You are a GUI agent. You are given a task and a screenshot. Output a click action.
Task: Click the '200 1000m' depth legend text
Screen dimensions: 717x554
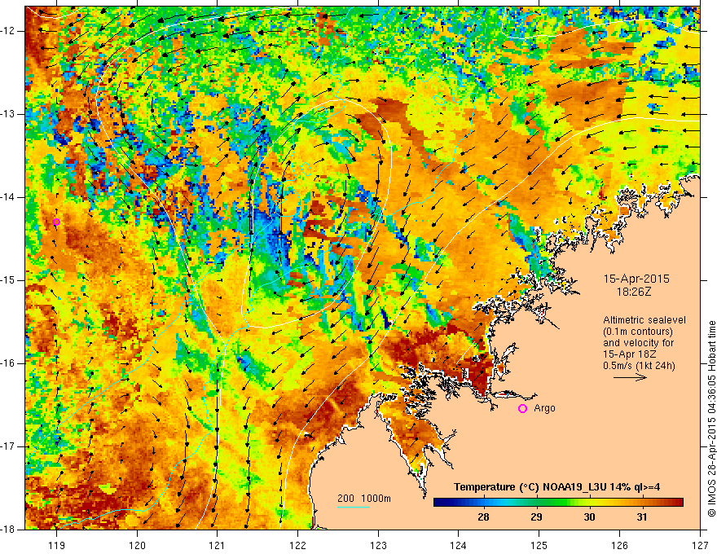[364, 499]
